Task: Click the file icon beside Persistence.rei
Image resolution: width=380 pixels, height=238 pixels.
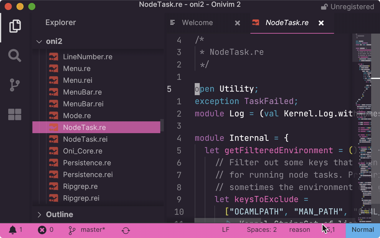Action: point(53,175)
